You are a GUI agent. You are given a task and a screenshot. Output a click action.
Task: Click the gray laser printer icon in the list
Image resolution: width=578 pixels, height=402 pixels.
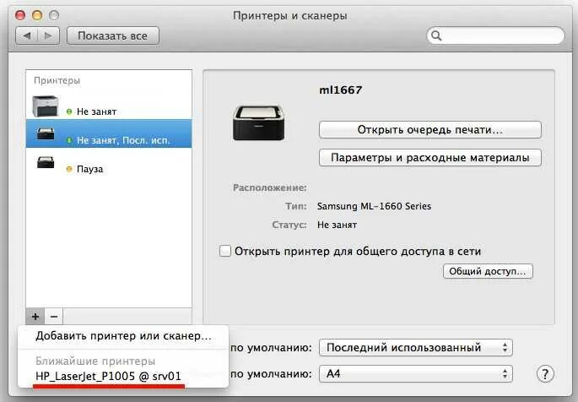click(46, 106)
